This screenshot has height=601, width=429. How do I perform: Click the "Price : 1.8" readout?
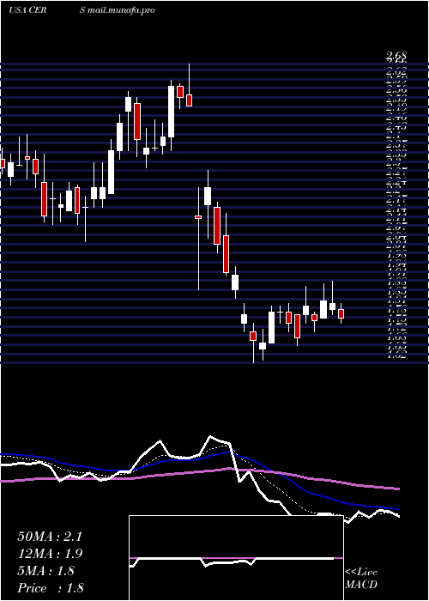point(51,588)
